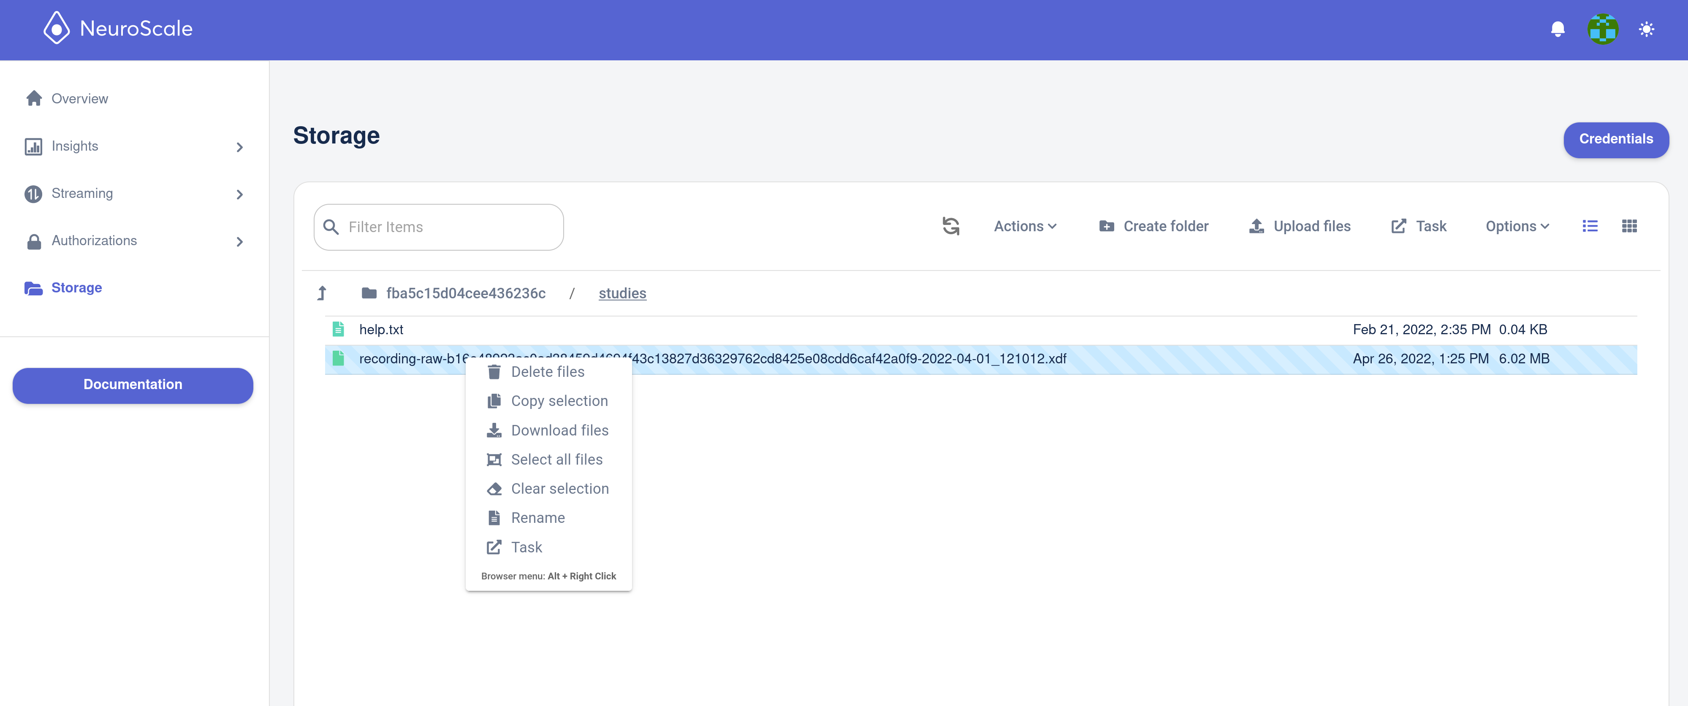Click the Credentials button
Viewport: 1688px width, 706px height.
(x=1616, y=140)
